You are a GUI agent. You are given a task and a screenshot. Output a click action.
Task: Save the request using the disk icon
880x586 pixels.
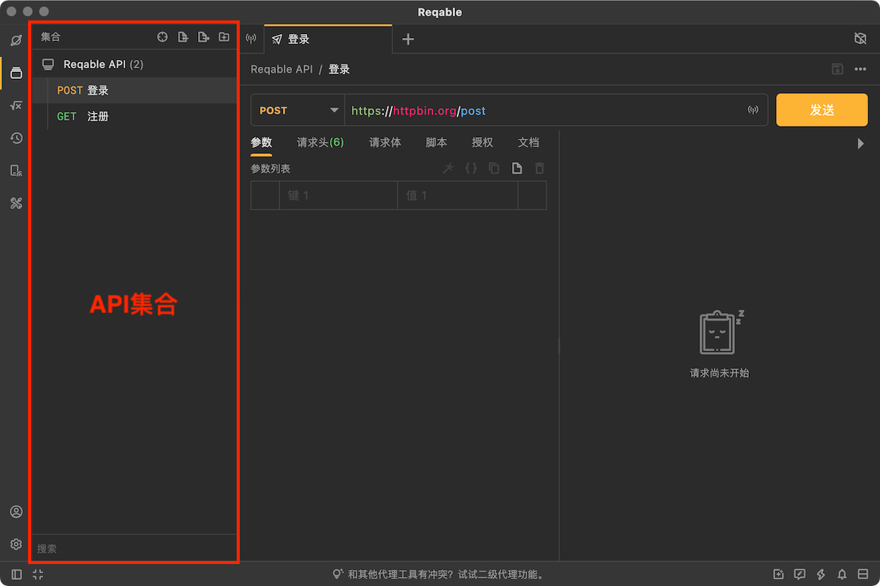pyautogui.click(x=838, y=69)
